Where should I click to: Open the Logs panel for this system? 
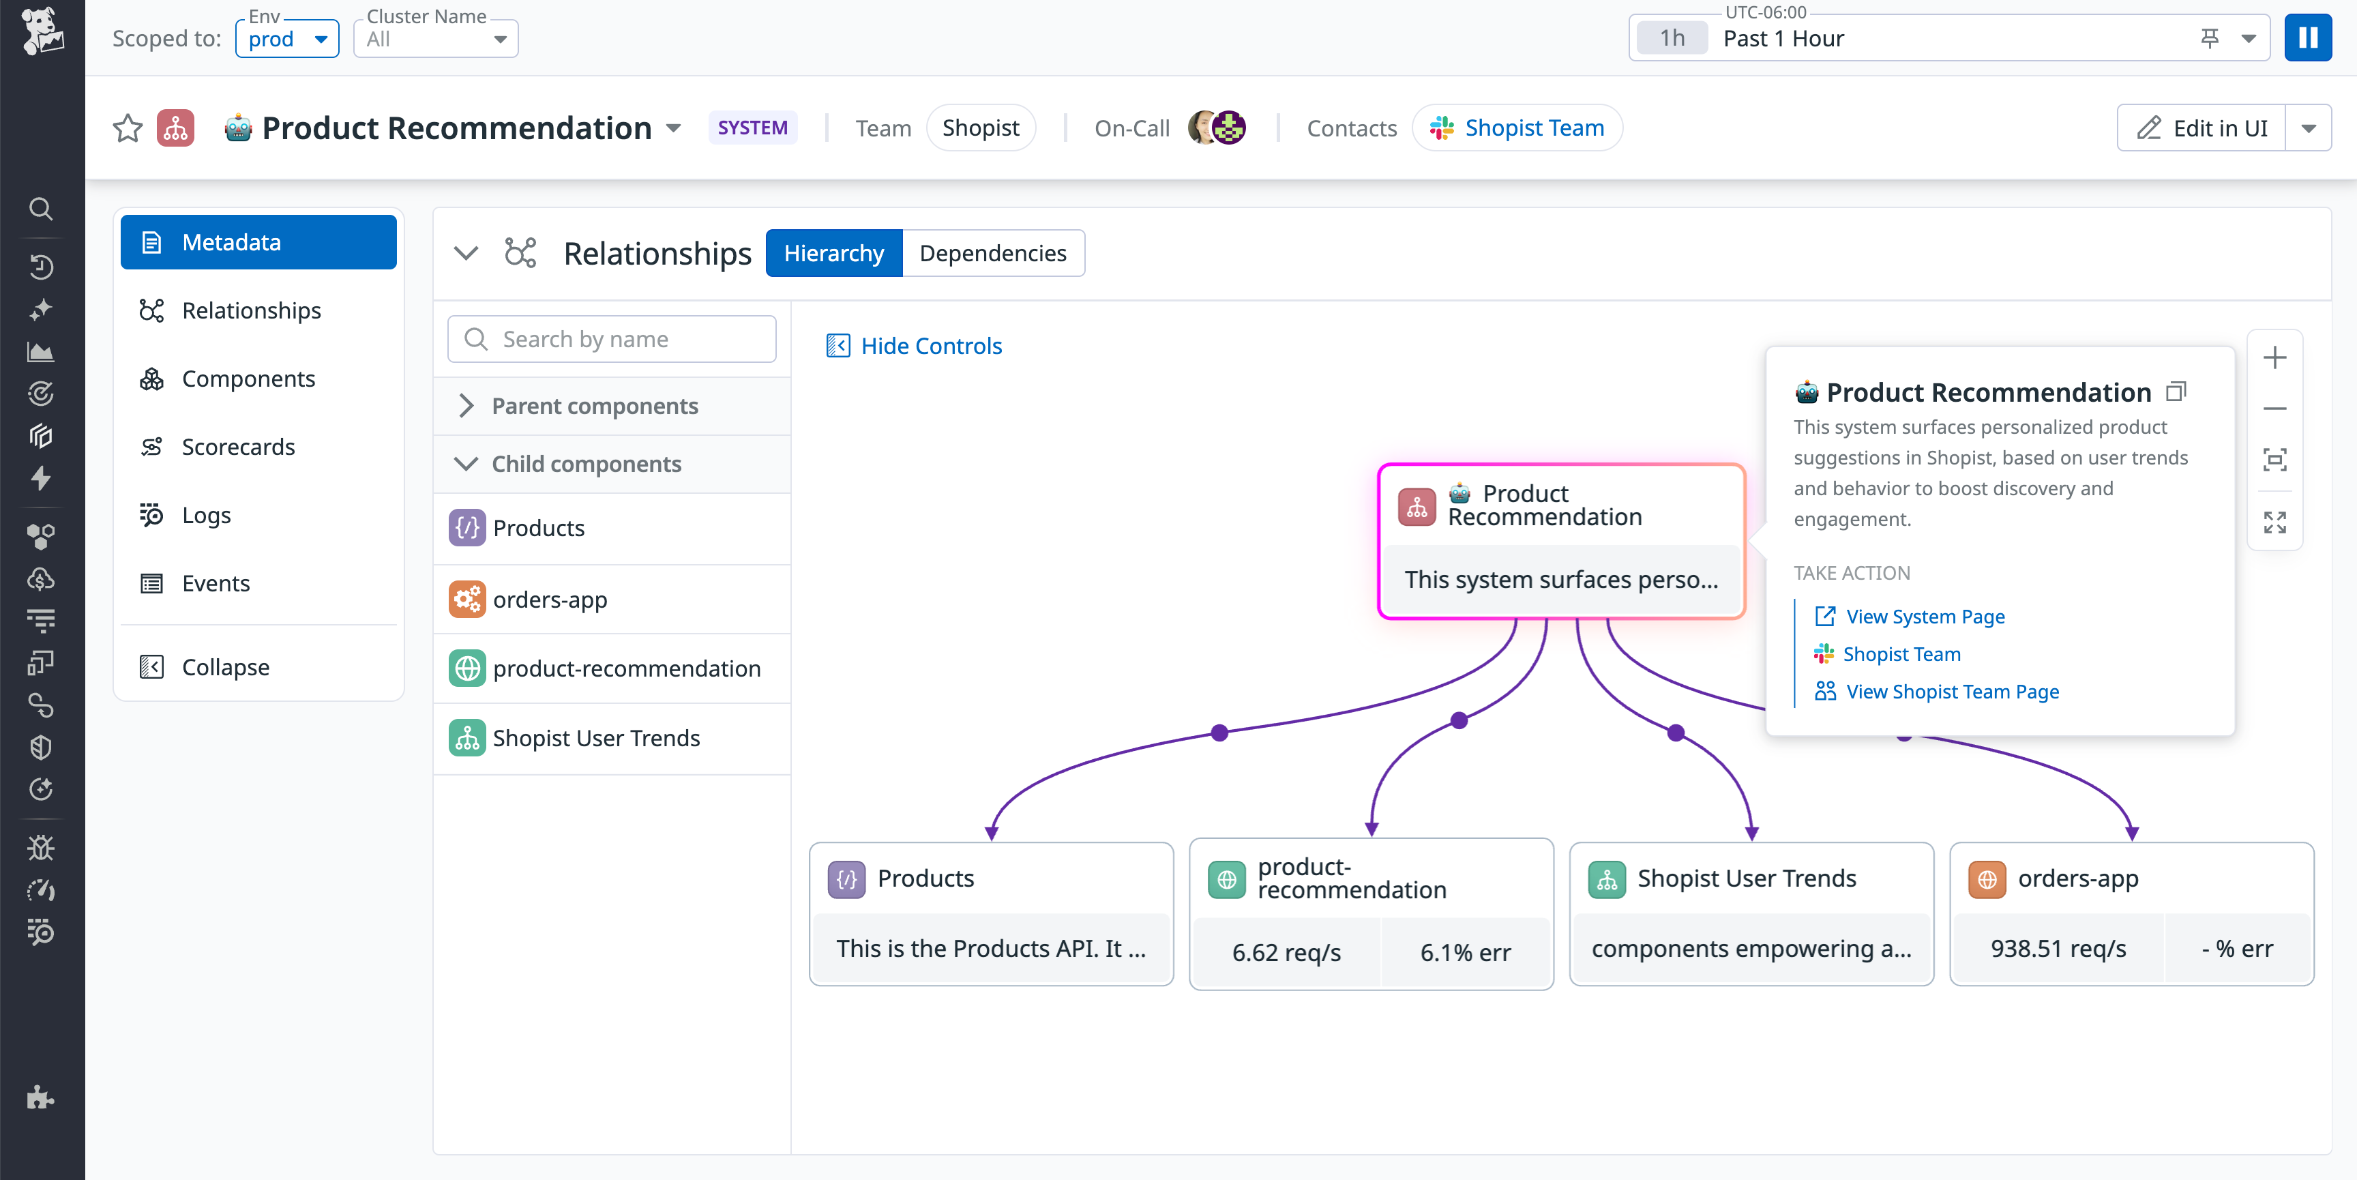206,514
